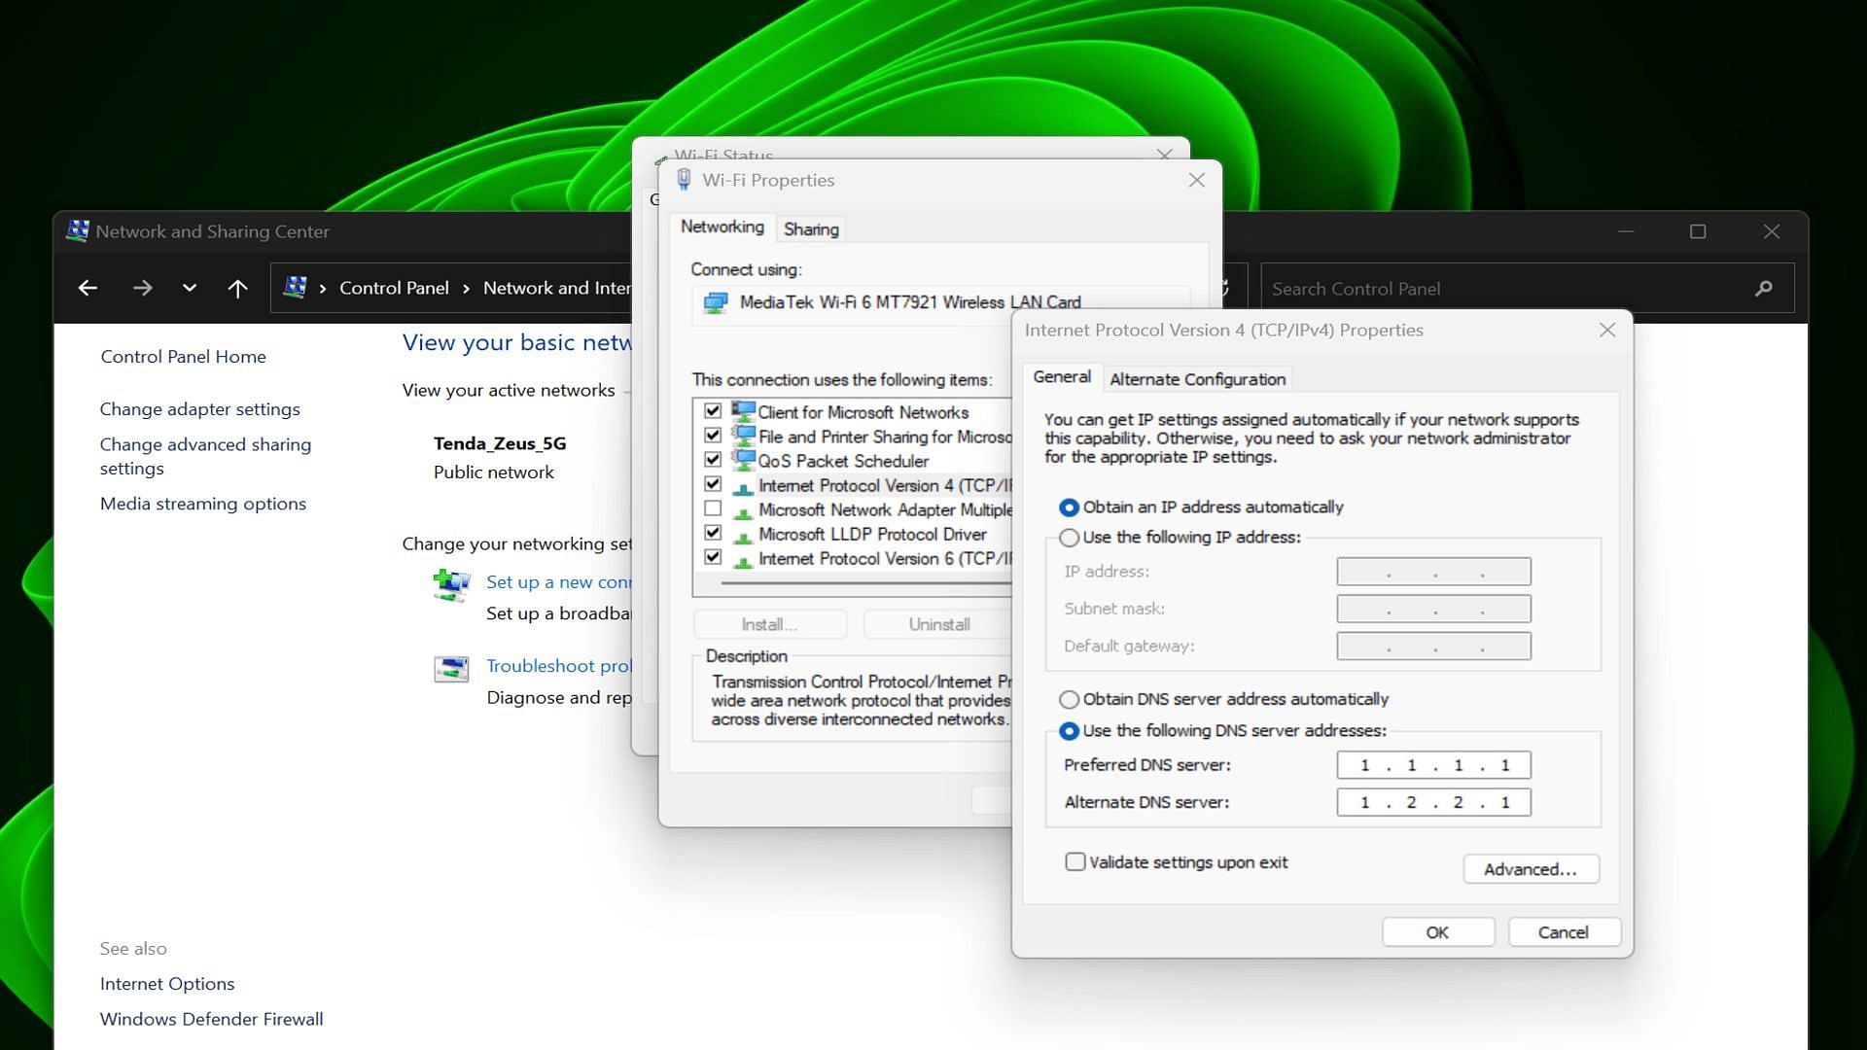Select 'Obtain an IP address automatically' radio button
Screen dimensions: 1867x1050
[1068, 507]
